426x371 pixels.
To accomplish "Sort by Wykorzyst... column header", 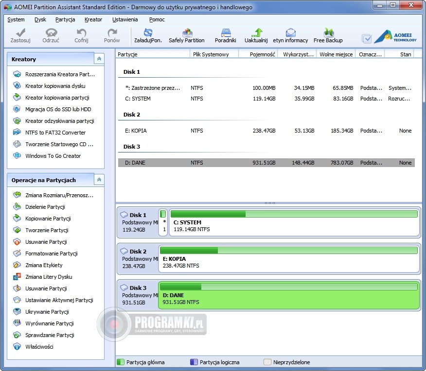I will pos(297,54).
